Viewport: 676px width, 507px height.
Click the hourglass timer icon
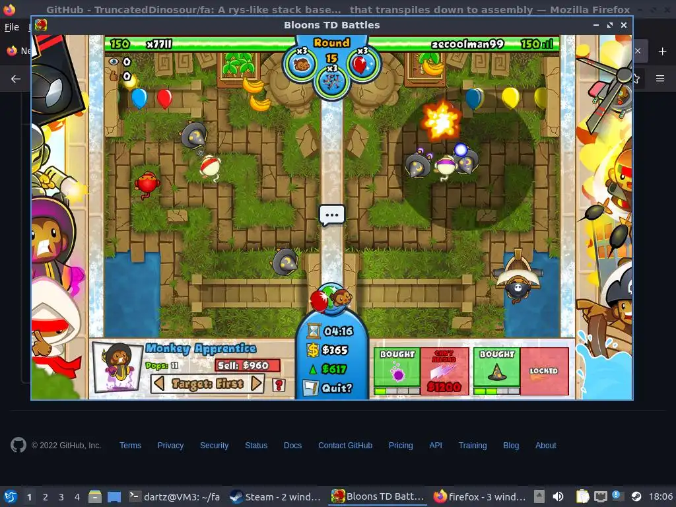click(x=314, y=331)
